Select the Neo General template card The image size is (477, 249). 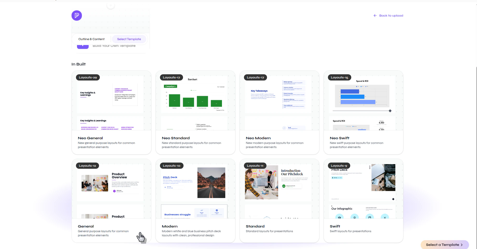(x=111, y=113)
